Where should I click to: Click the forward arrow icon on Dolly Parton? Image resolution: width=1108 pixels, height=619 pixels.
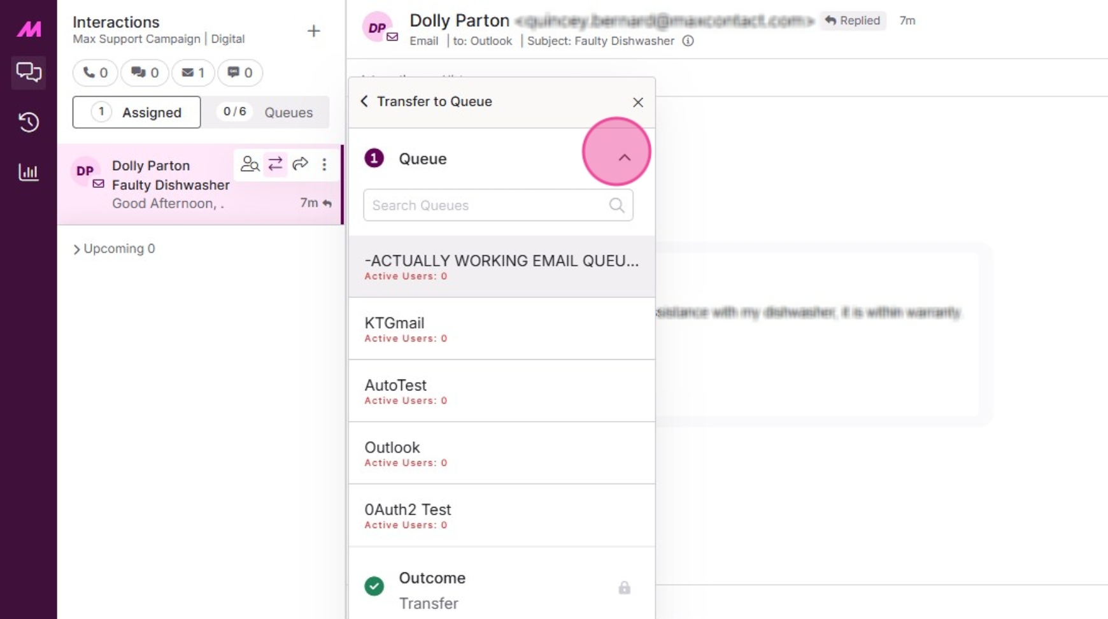coord(300,164)
